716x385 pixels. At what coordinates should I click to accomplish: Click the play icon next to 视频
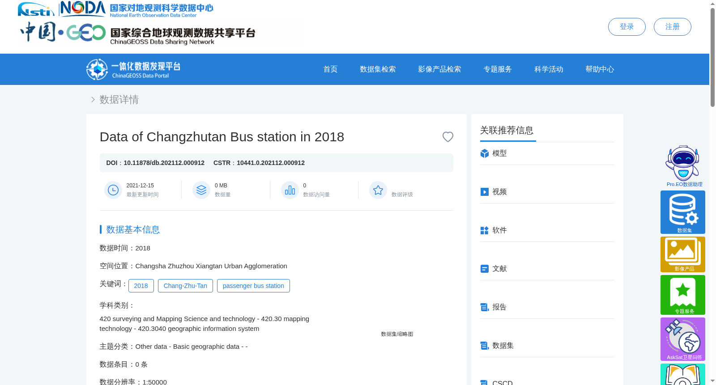(x=484, y=192)
